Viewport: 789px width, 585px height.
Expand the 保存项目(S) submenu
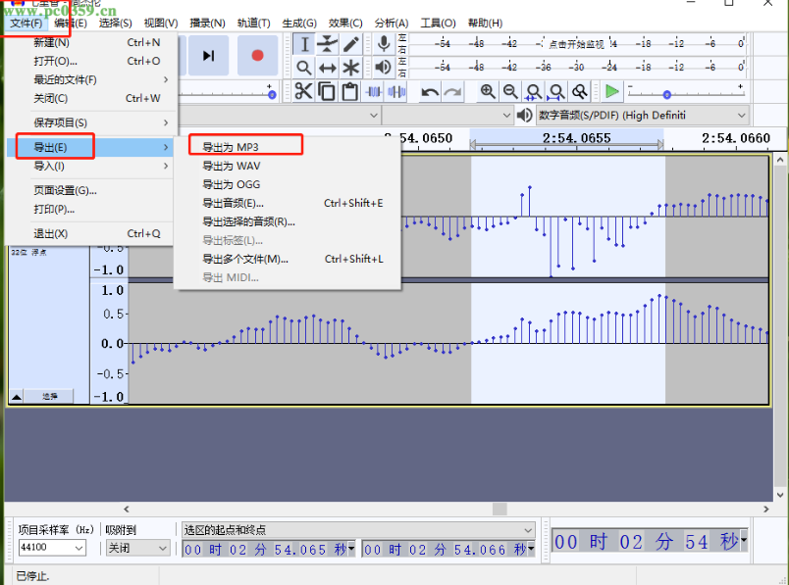[92, 122]
